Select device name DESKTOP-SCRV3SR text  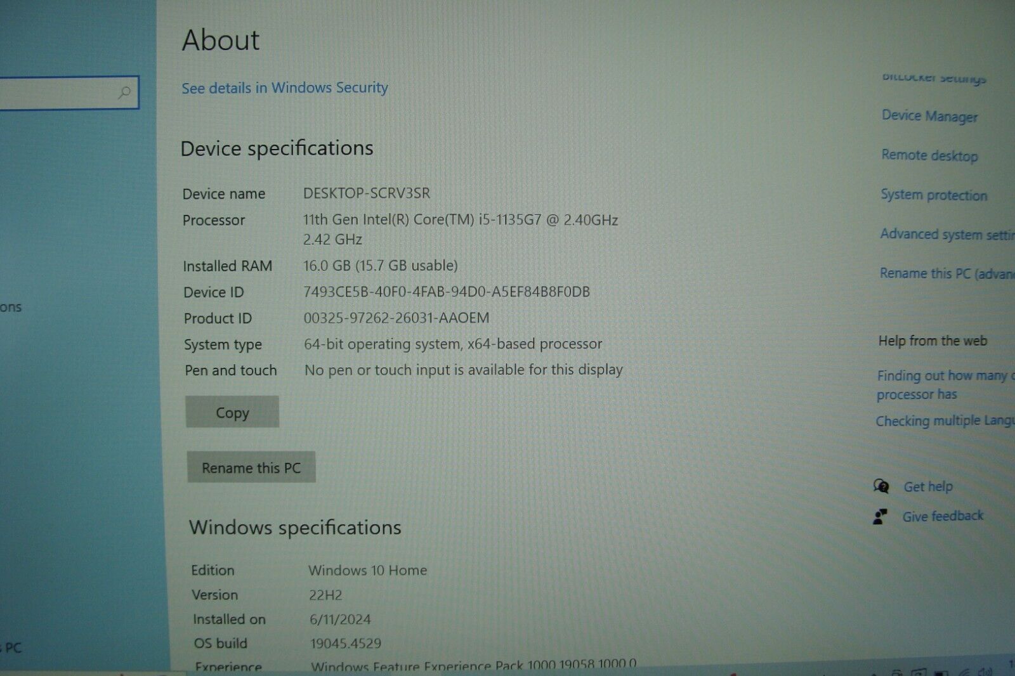coord(367,193)
